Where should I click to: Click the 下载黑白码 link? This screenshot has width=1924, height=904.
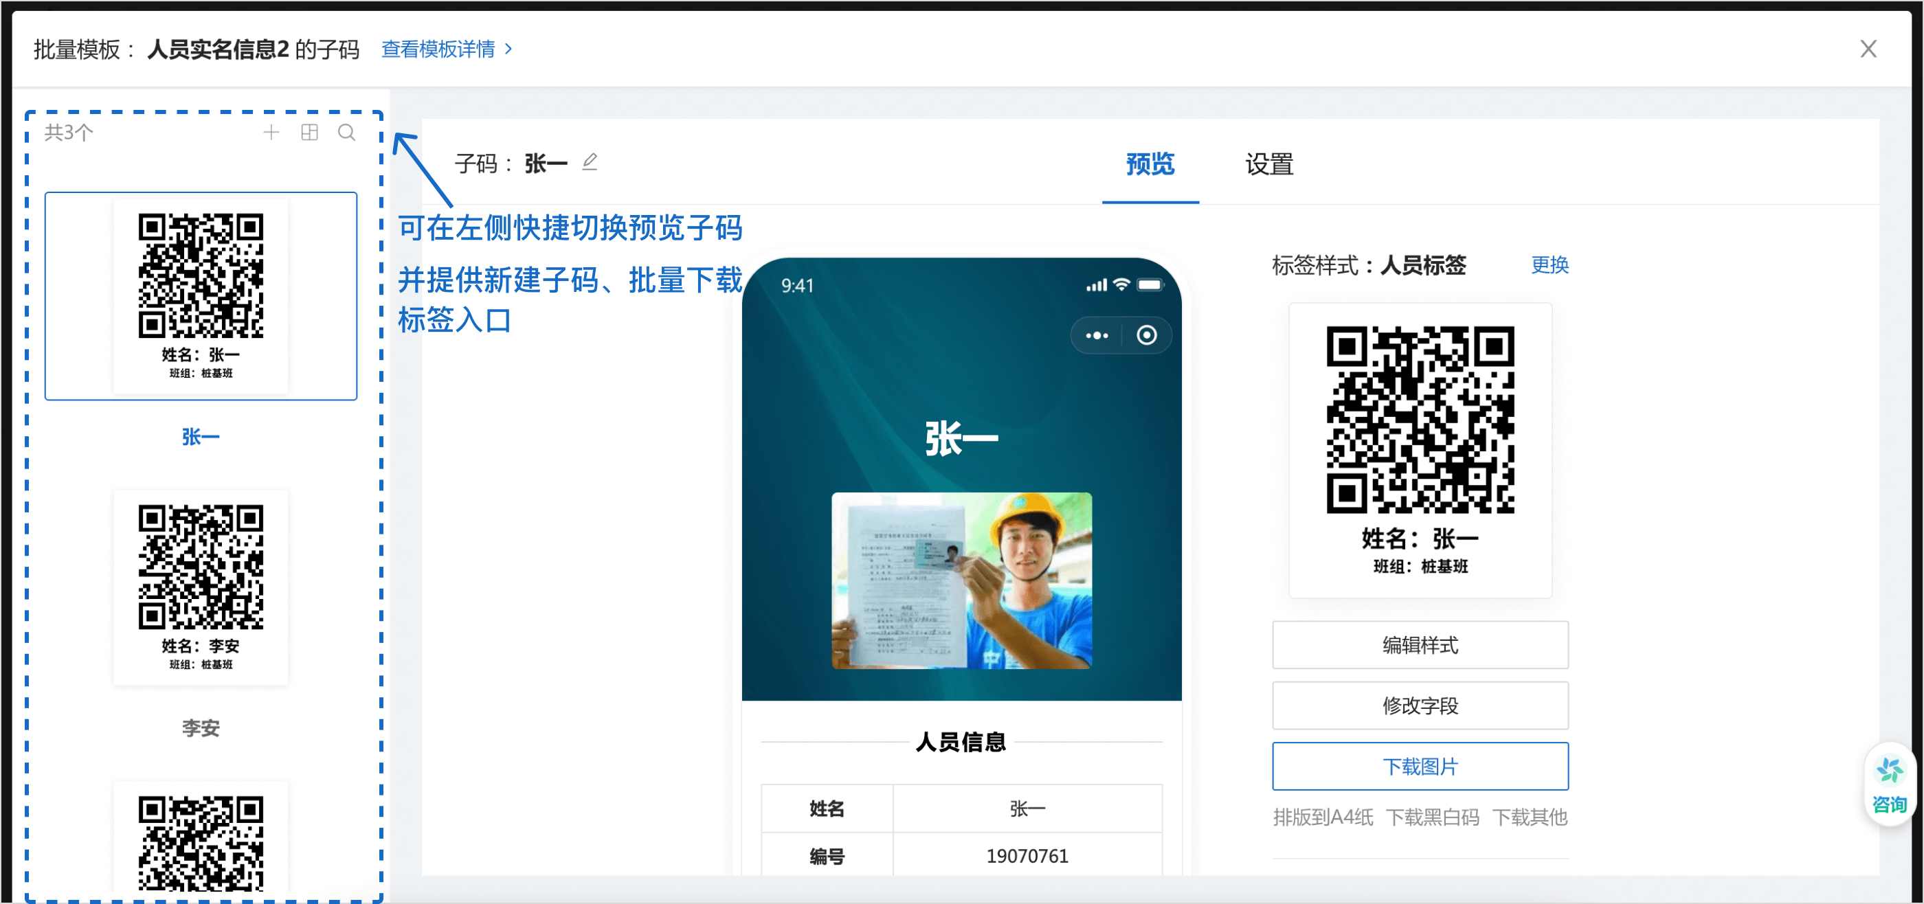[1433, 817]
